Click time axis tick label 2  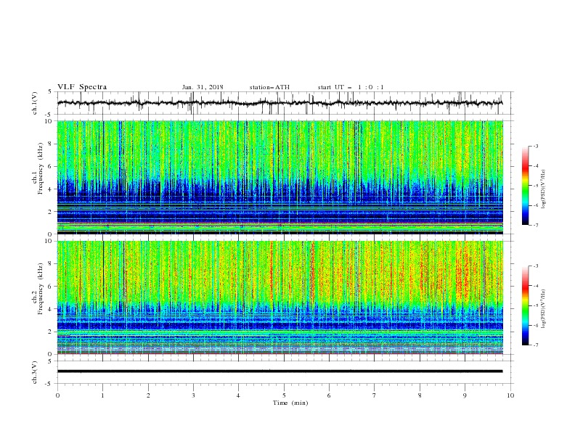click(148, 395)
